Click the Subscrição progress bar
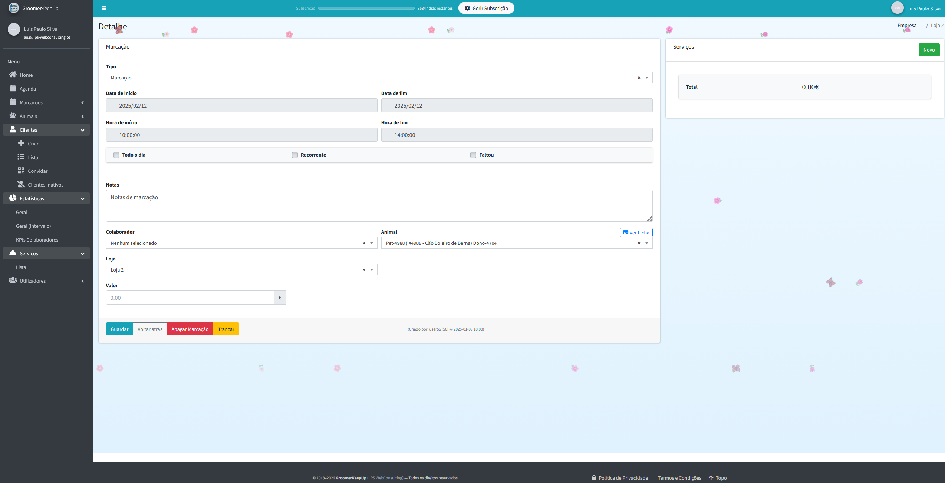This screenshot has width=945, height=483. click(366, 8)
